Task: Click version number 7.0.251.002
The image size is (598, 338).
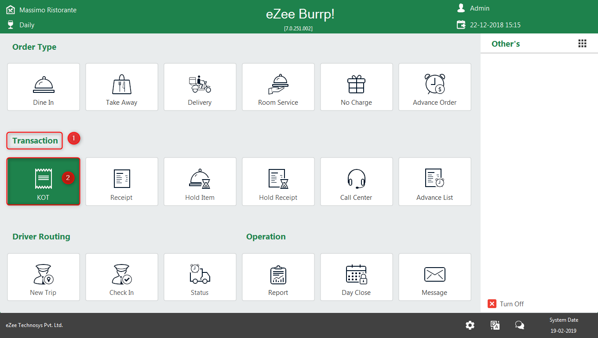Action: tap(298, 28)
